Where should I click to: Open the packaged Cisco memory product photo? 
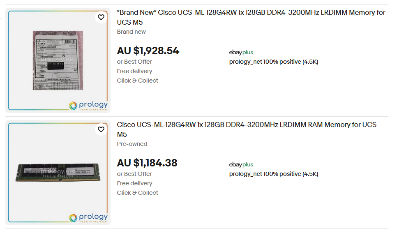coord(58,60)
